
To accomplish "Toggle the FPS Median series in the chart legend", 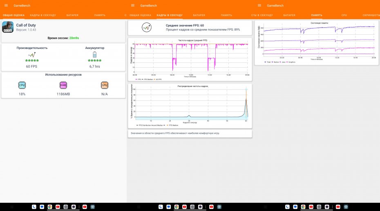I will pyautogui.click(x=146, y=79).
